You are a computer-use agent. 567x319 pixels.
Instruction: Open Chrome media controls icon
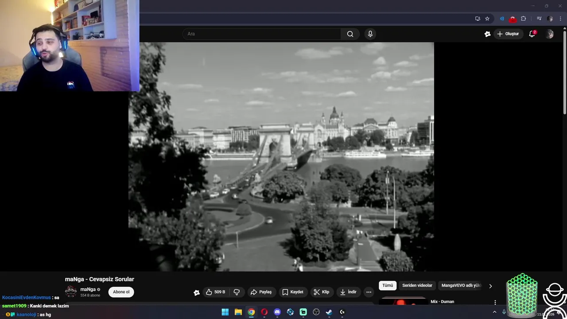coord(539,19)
